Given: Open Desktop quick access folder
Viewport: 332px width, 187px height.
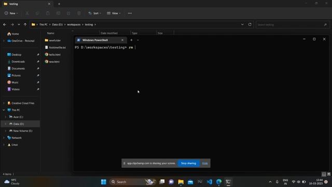Looking at the screenshot, I should [16, 55].
